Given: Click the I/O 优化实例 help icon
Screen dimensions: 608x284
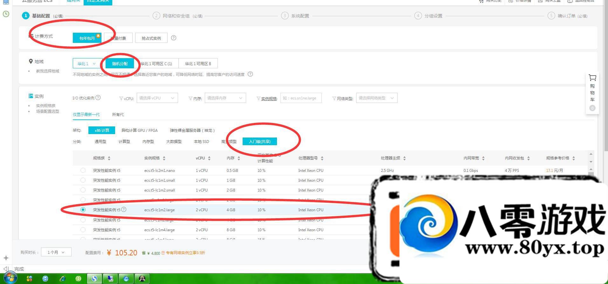Looking at the screenshot, I should (x=98, y=98).
